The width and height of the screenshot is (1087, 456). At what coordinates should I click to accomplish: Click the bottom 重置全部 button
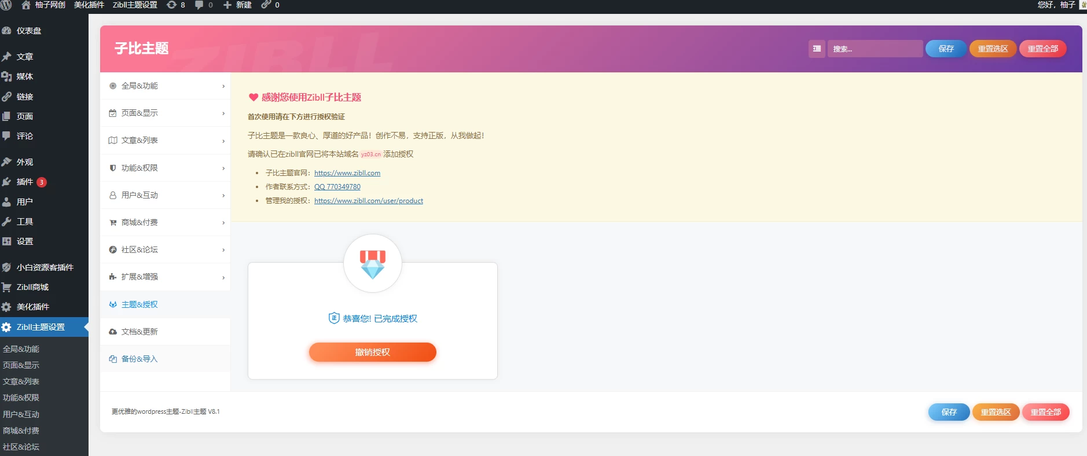click(x=1045, y=412)
